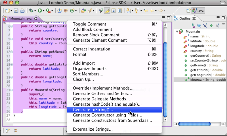The image size is (227, 136).
Task: Fold the getCountry method at line 6
Action: tap(12, 26)
